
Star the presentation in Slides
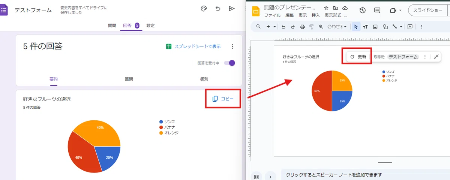(326, 8)
